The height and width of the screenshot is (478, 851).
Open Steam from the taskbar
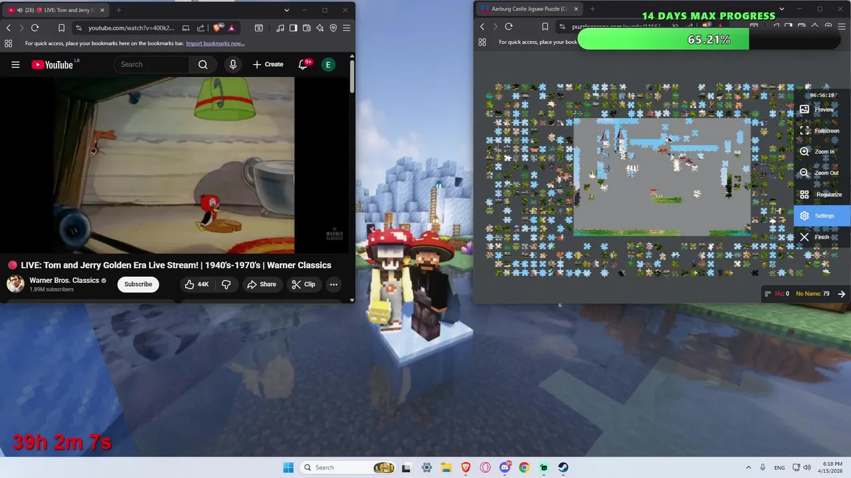563,467
